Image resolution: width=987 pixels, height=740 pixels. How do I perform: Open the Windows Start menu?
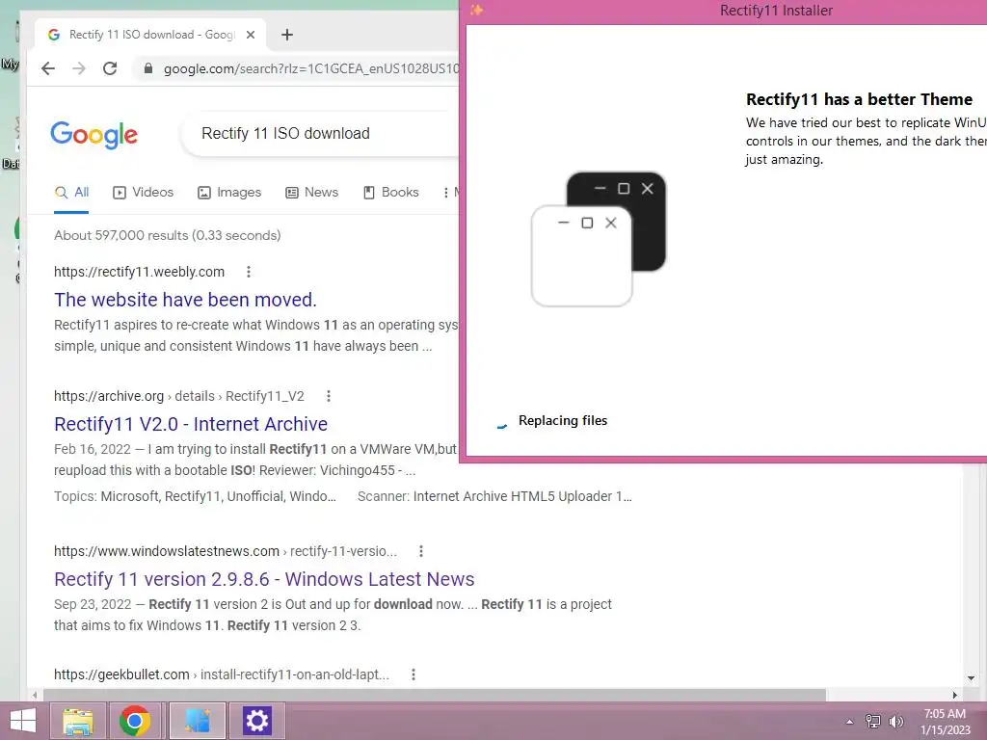[23, 721]
